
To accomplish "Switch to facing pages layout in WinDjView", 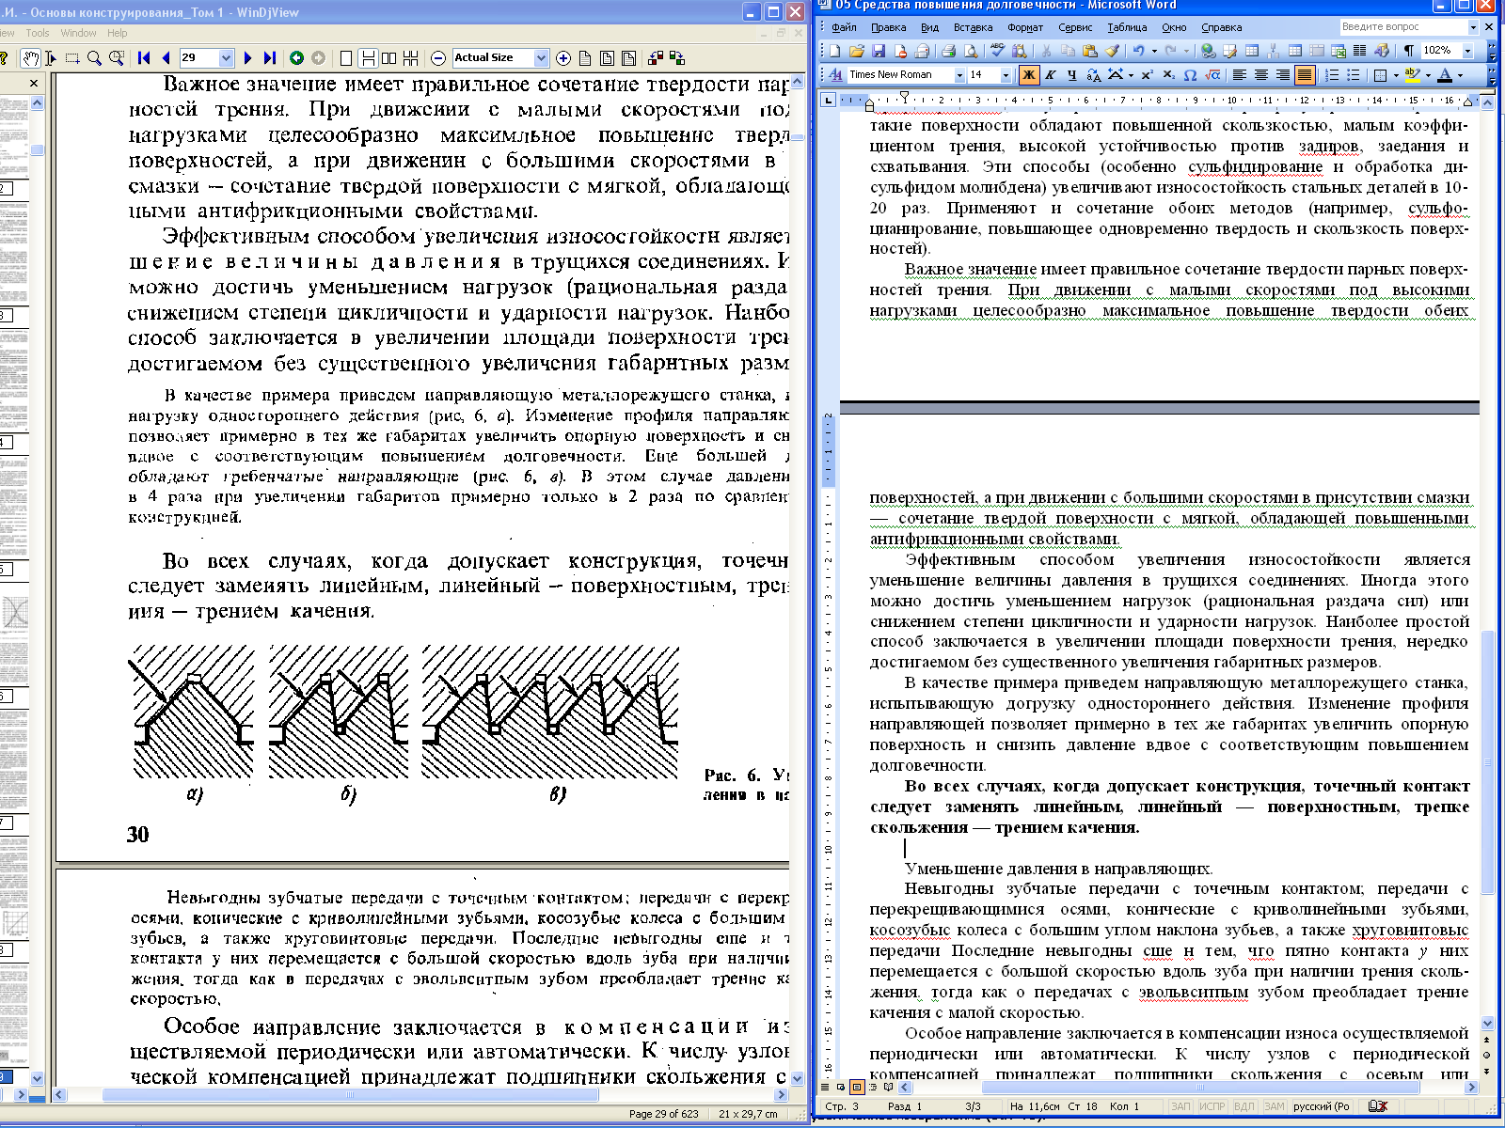I will [389, 58].
